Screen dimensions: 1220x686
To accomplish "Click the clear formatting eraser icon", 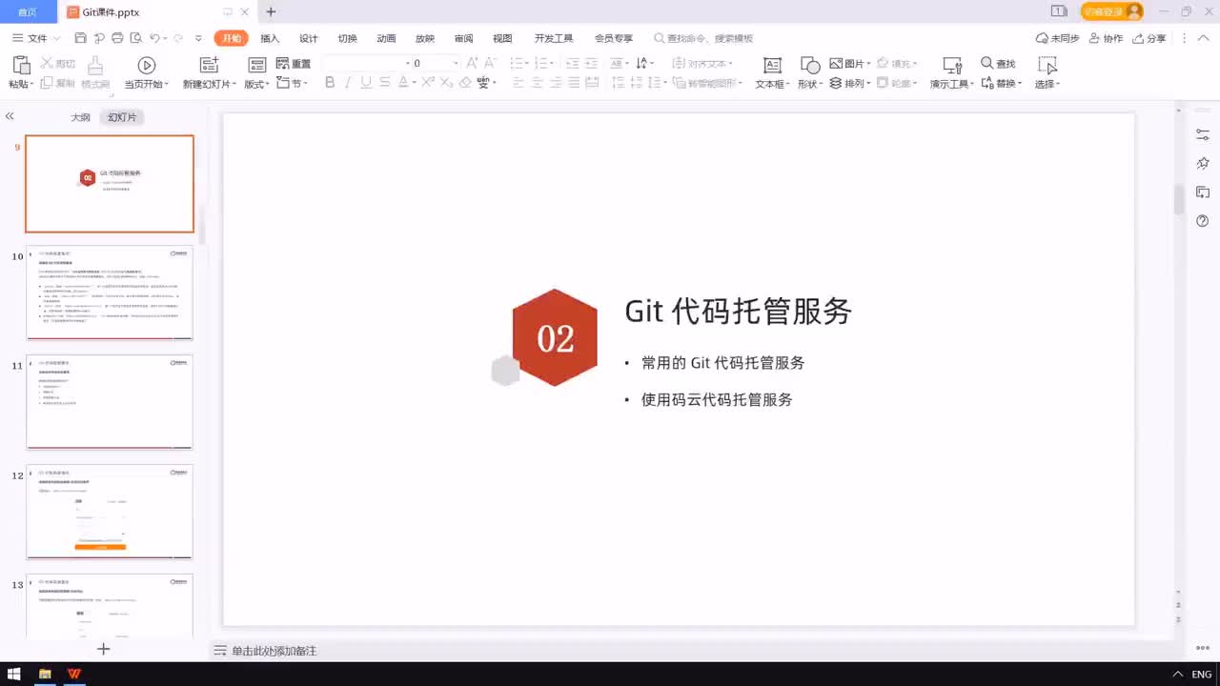I will click(x=465, y=83).
